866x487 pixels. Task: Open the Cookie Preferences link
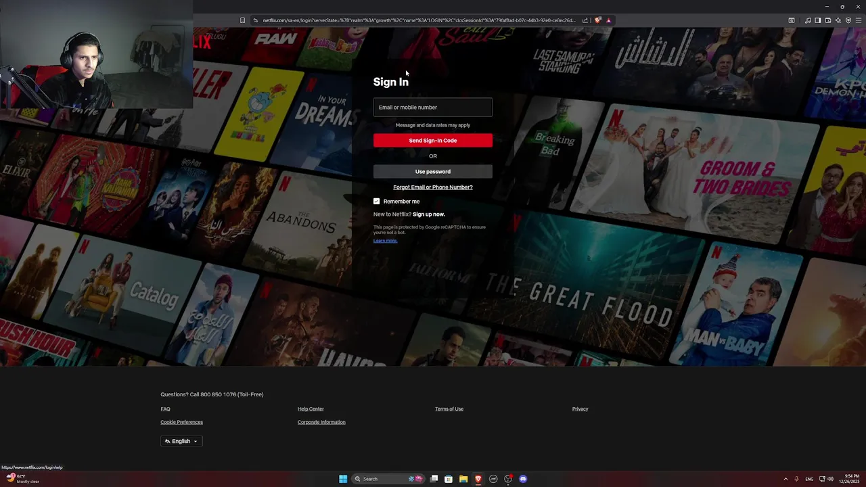181,422
